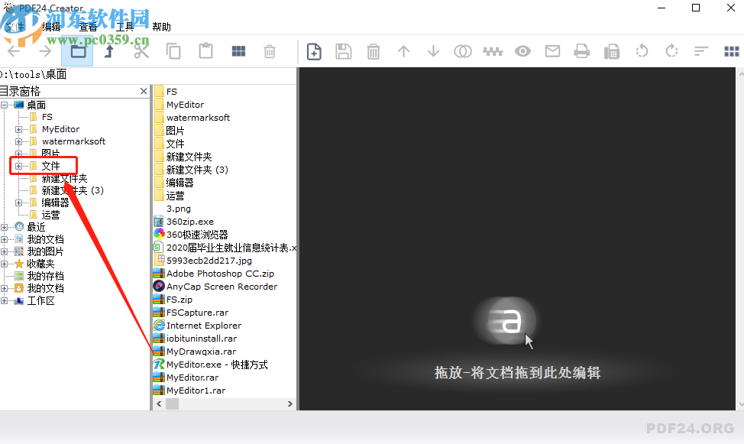Select the Cut (scissors) tool icon
Screen dimensions: 744x444
141,51
